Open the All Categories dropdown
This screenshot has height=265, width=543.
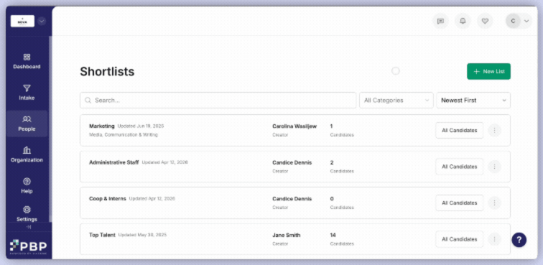[396, 100]
